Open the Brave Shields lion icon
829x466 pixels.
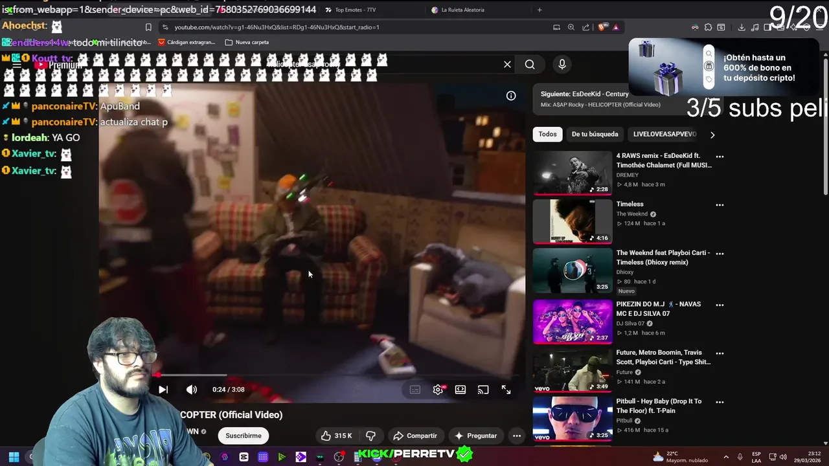pyautogui.click(x=603, y=27)
